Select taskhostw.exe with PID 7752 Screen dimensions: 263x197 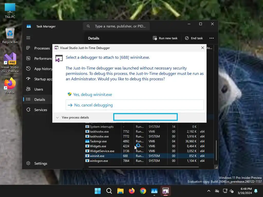tap(149, 132)
